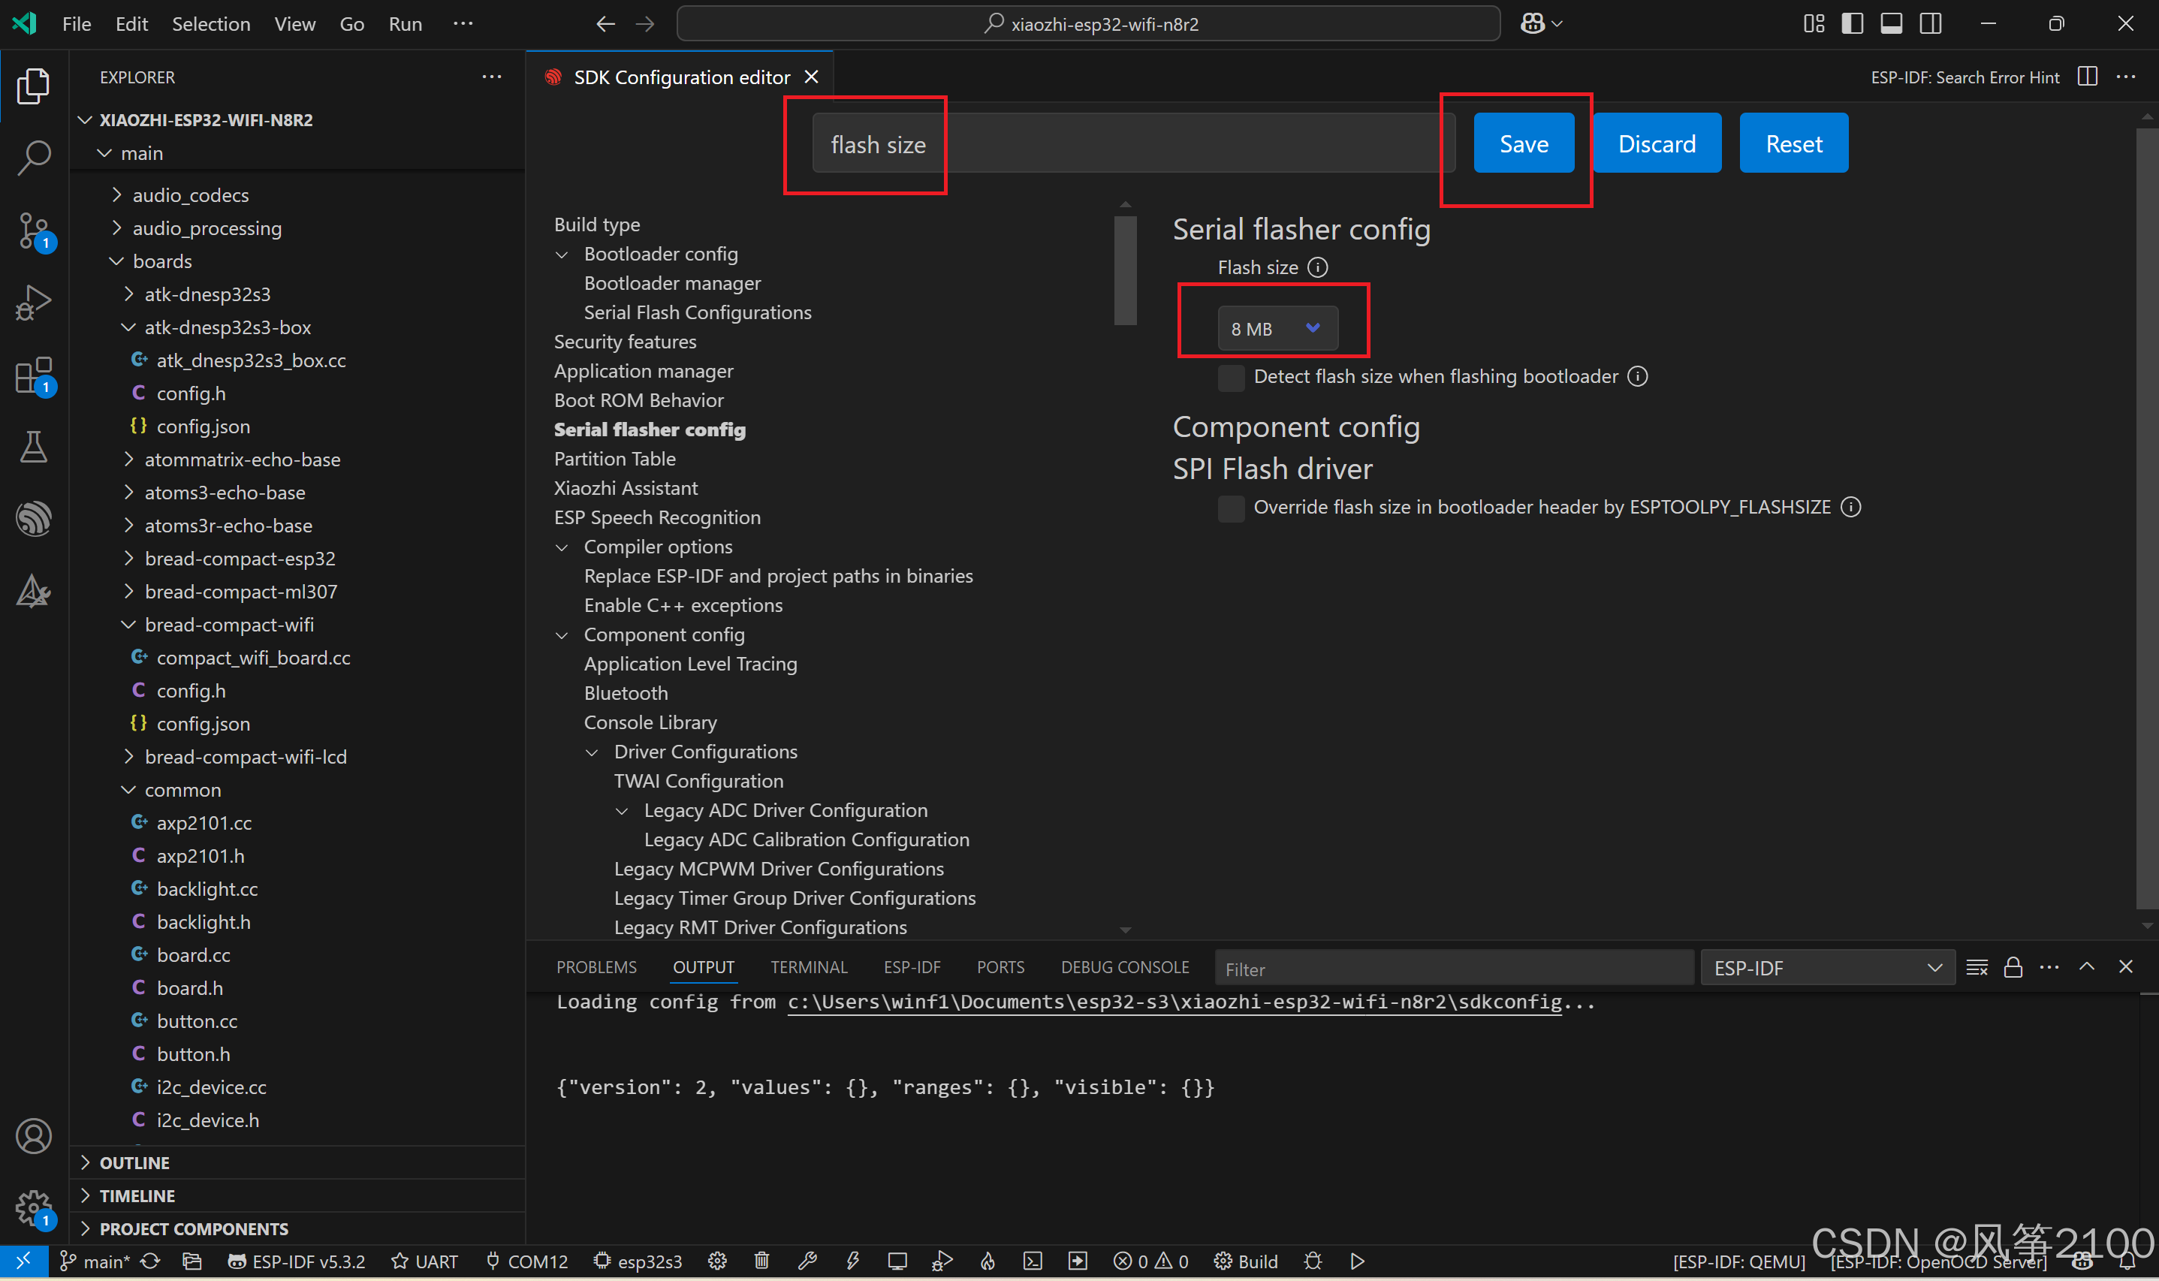Image resolution: width=2159 pixels, height=1281 pixels.
Task: Toggle the output panel scroll lock icon
Action: (2013, 968)
